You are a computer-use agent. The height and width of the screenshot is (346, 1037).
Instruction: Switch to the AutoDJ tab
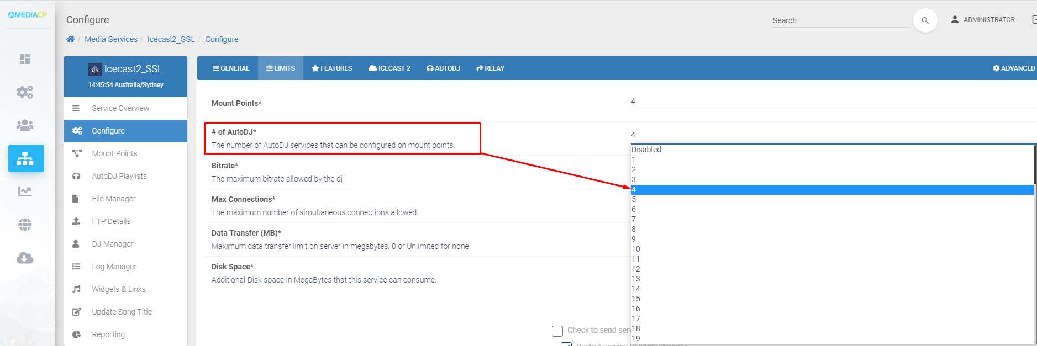[443, 68]
